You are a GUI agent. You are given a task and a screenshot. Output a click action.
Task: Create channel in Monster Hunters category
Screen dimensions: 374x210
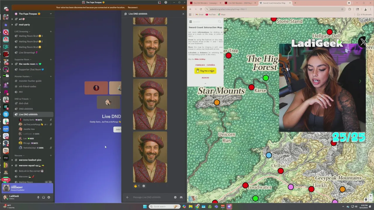coord(51,76)
